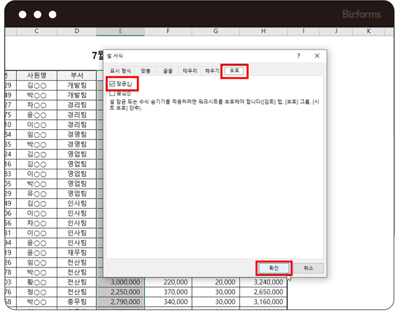Click the 취소 cancel button
This screenshot has height=311, width=398.
tap(308, 268)
